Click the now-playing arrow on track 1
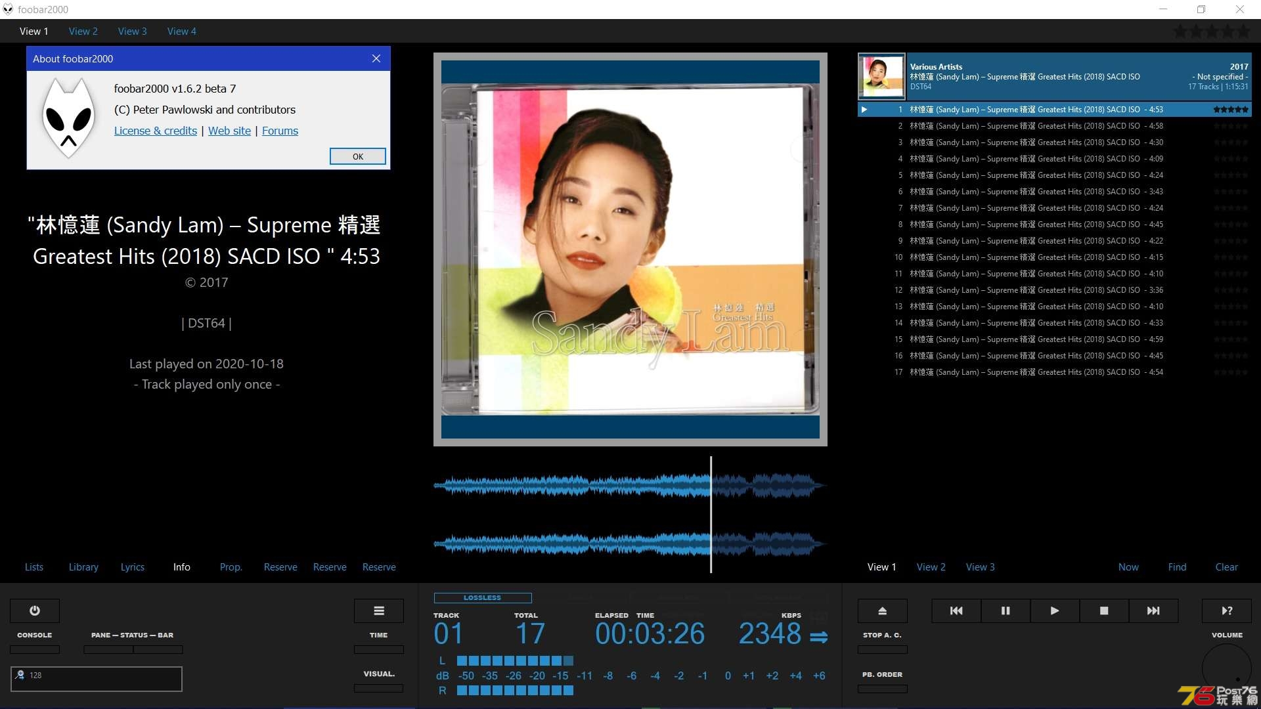The width and height of the screenshot is (1261, 709). (x=864, y=110)
